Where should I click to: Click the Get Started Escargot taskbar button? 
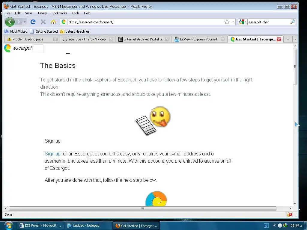pyautogui.click(x=136, y=226)
